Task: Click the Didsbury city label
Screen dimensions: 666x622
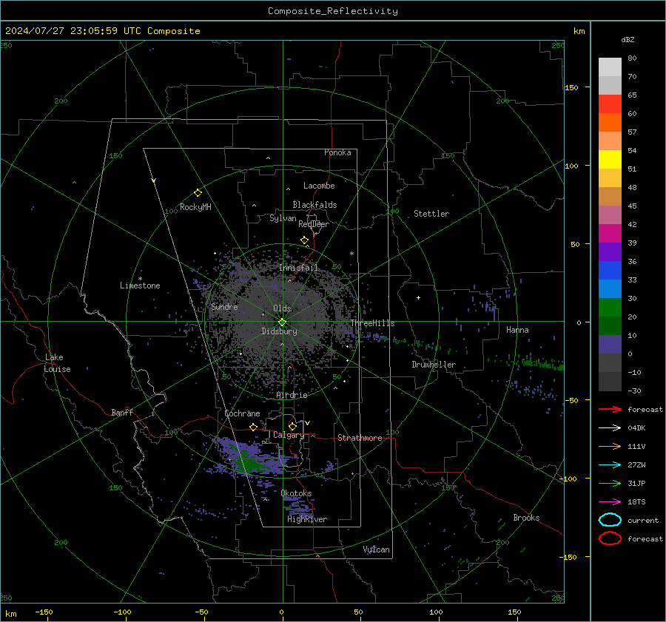Action: click(279, 331)
